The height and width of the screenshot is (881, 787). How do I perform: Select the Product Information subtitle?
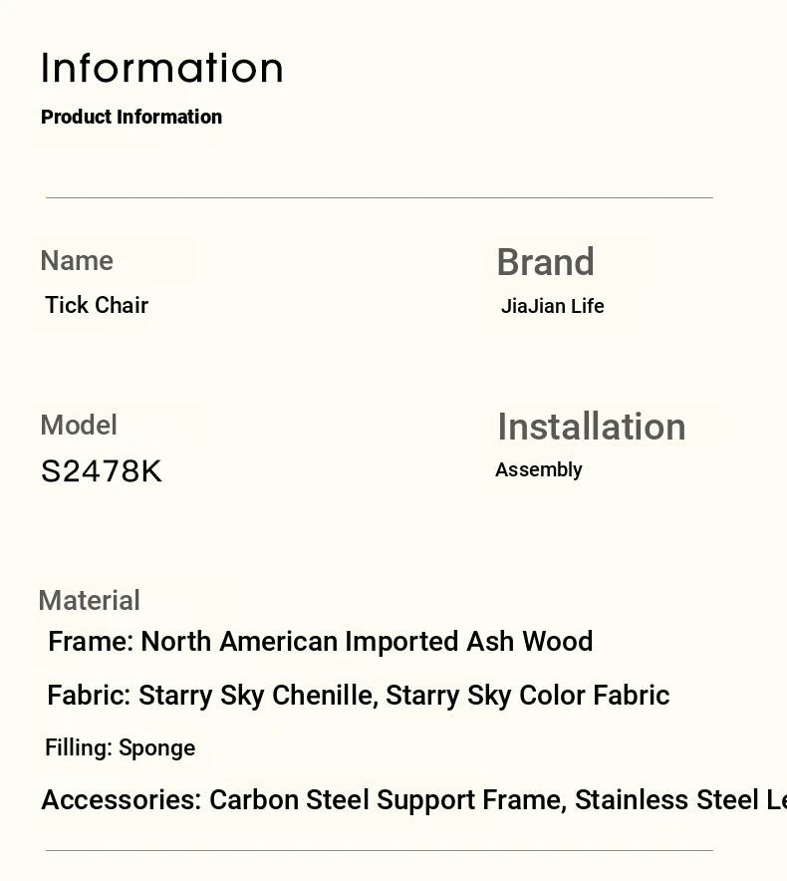coord(131,117)
